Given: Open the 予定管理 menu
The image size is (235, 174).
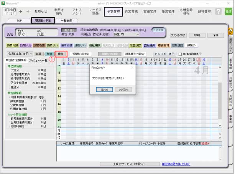Looking at the screenshot, I should pos(113,12).
